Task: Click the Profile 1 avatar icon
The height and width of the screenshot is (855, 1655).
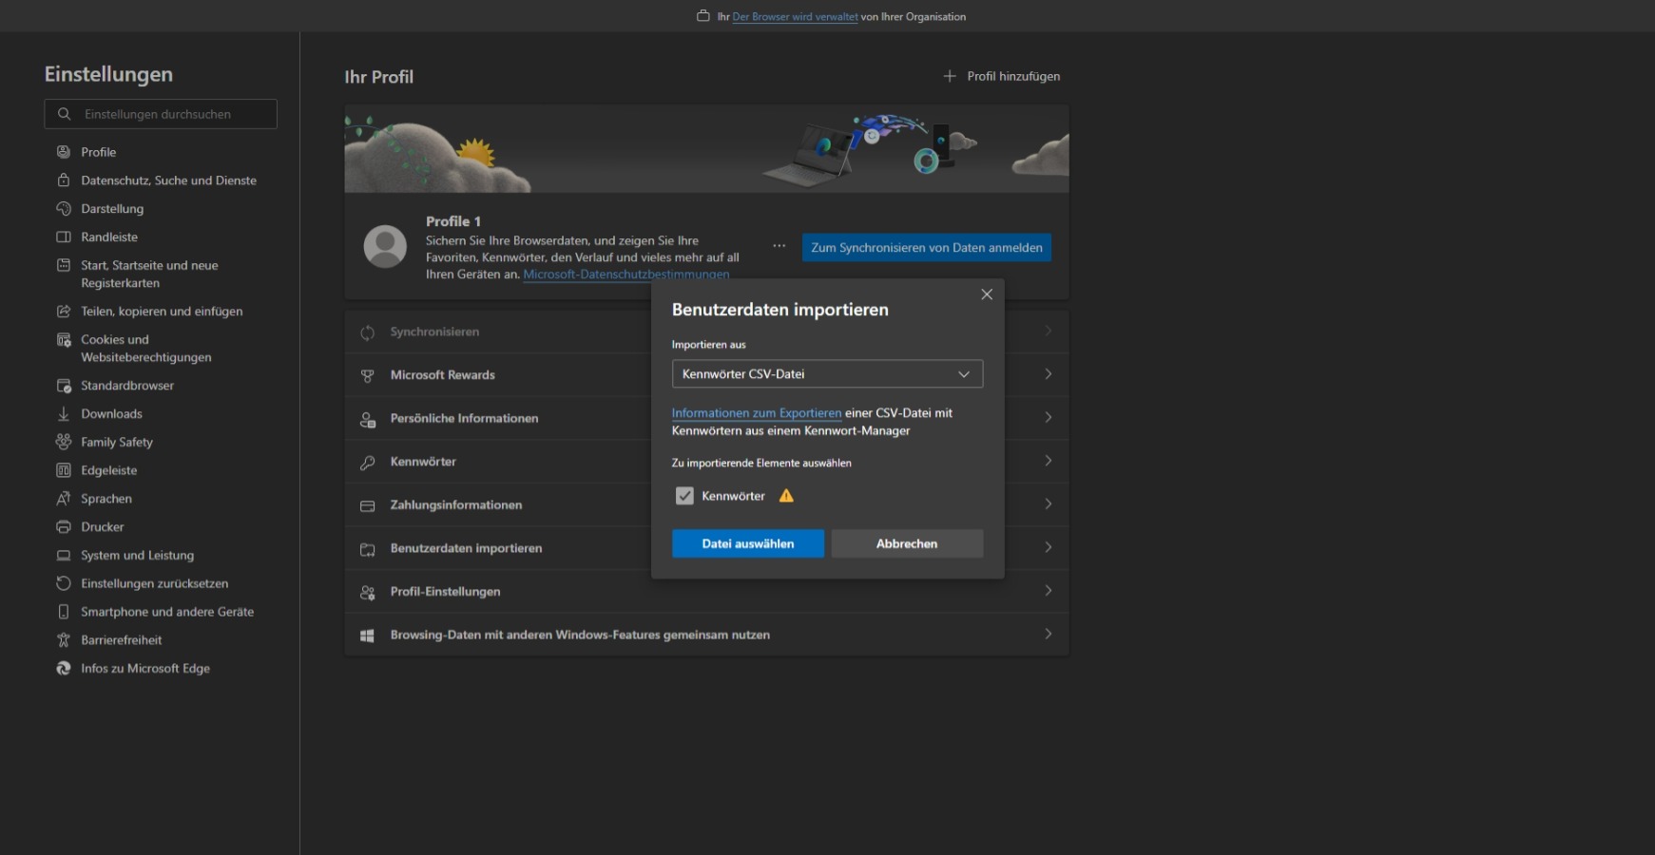Action: click(x=385, y=245)
